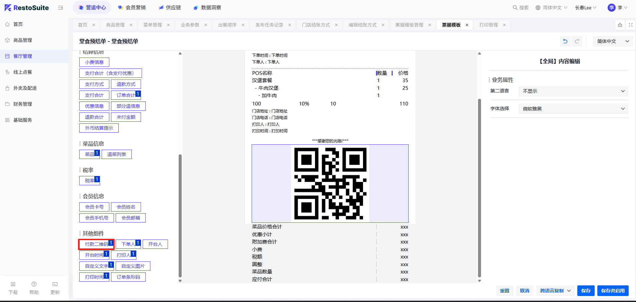
Task: Click the undo arrow icon
Action: tap(565, 41)
